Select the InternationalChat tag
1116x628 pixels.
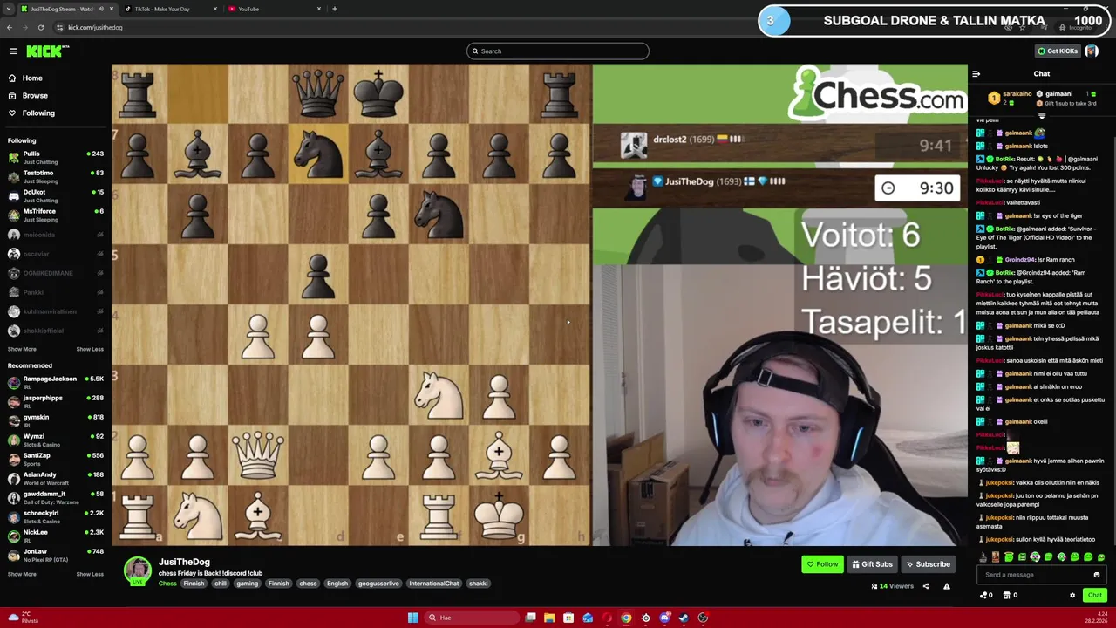(x=433, y=584)
